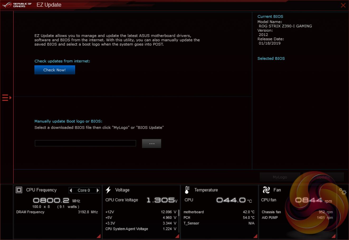Click the Temperature thermometer icon
349x240 pixels.
click(187, 190)
